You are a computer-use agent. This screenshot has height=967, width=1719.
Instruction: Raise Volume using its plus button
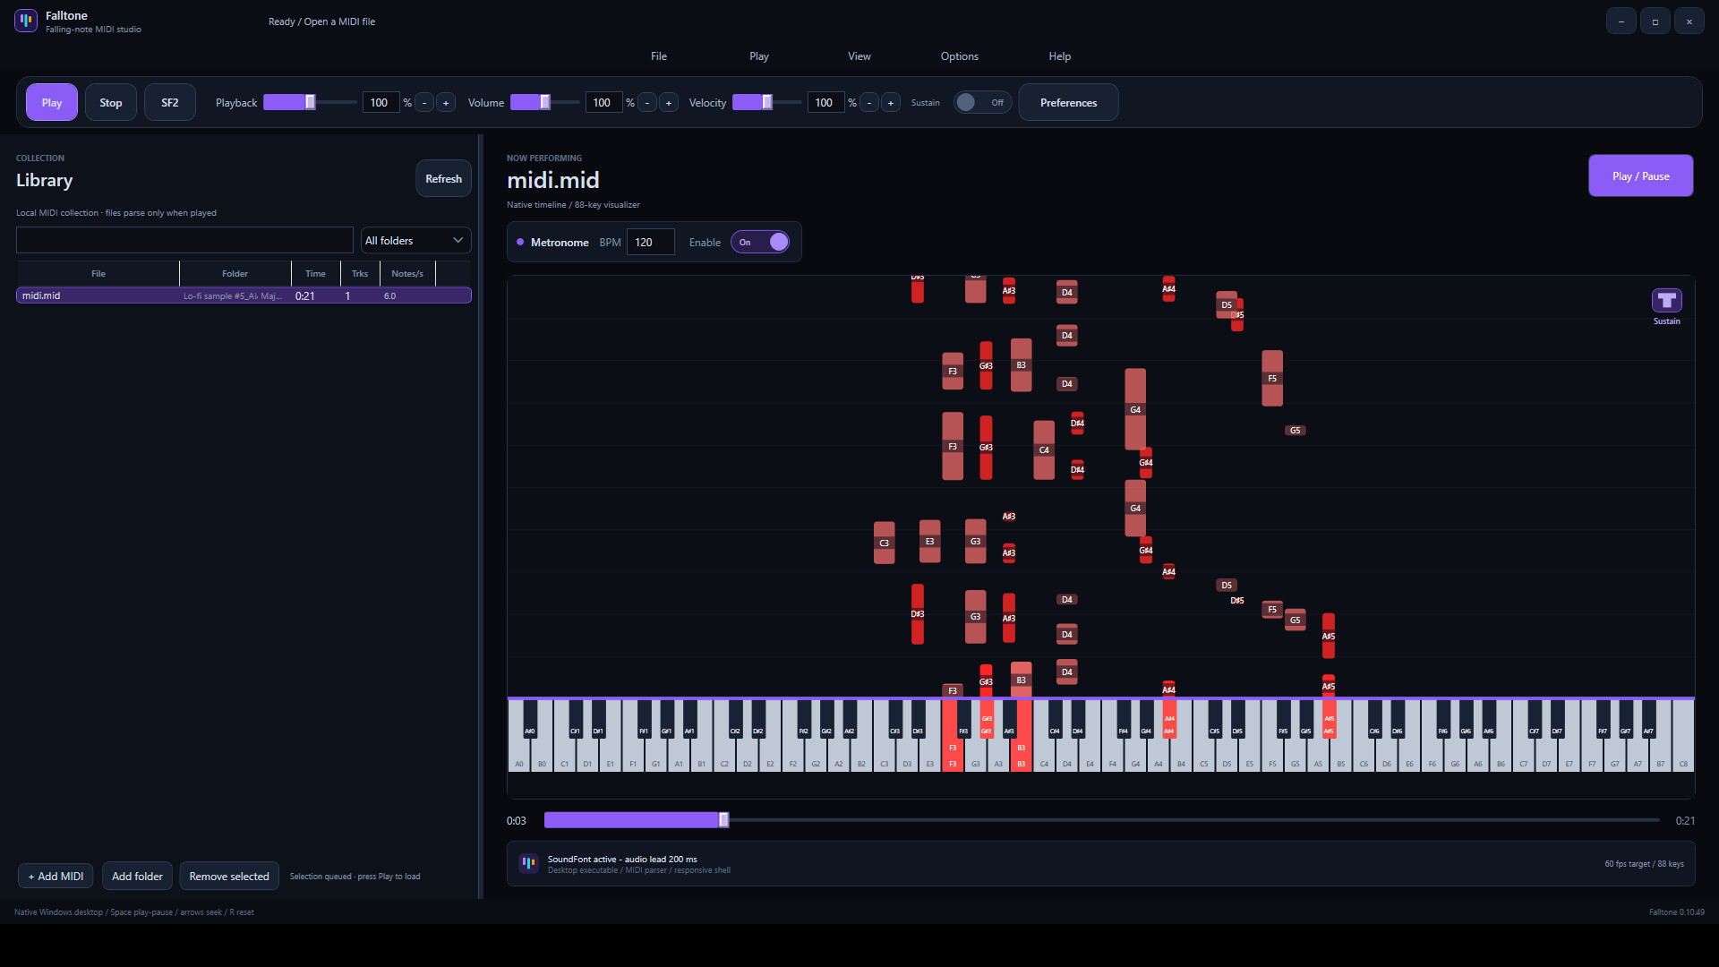pyautogui.click(x=669, y=102)
